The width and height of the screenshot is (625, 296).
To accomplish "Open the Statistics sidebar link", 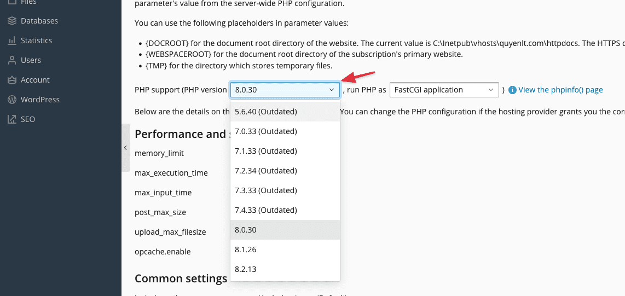I will point(36,40).
